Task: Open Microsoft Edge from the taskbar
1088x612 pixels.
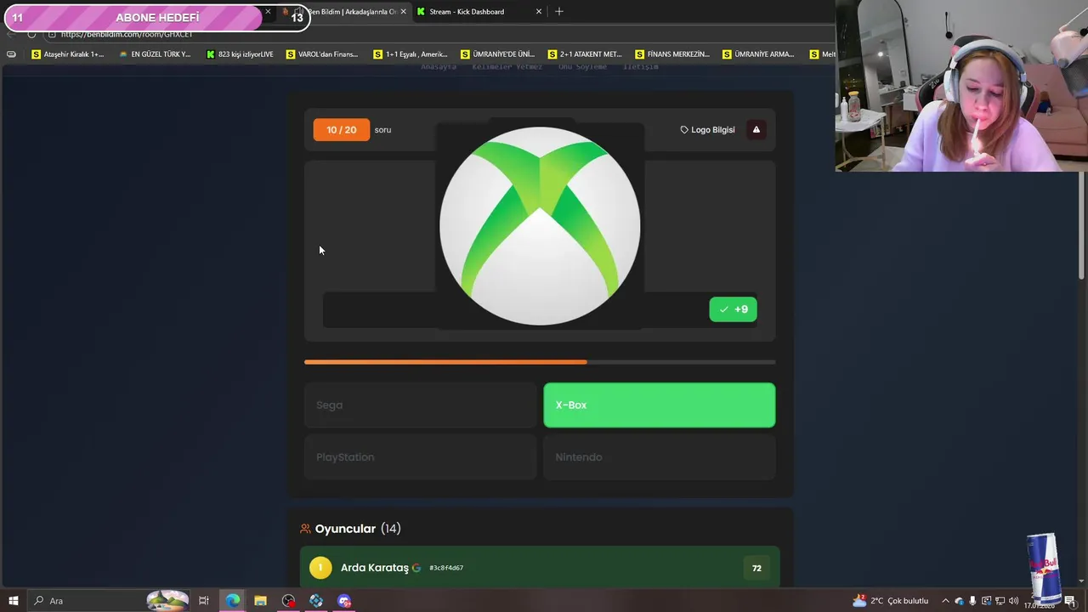Action: (232, 601)
